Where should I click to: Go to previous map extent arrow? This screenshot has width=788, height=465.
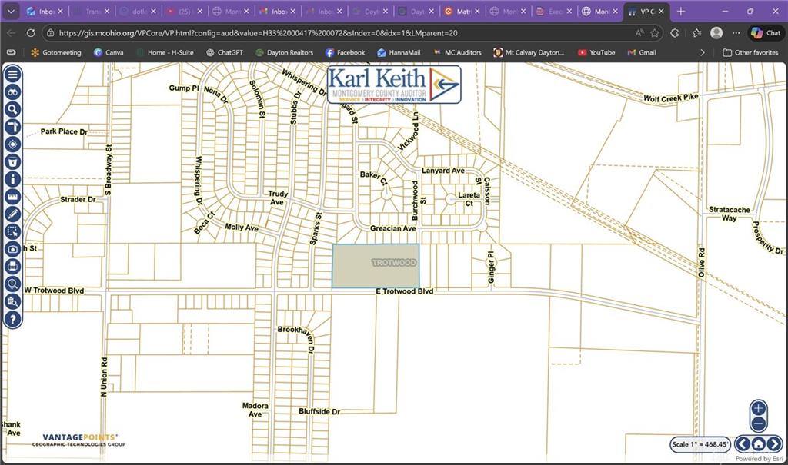point(743,443)
